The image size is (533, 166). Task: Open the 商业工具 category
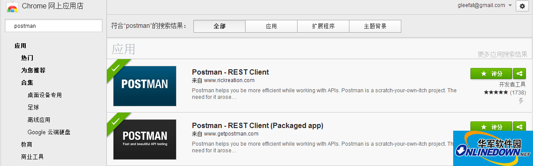pos(32,157)
